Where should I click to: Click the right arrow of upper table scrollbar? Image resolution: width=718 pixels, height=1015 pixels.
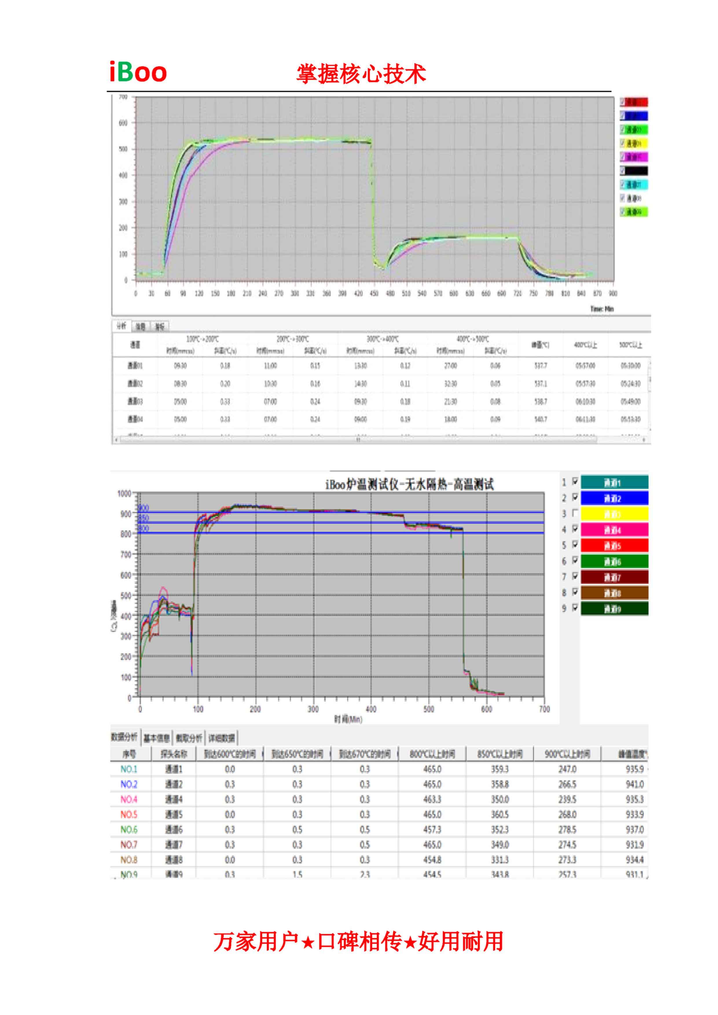click(x=643, y=440)
